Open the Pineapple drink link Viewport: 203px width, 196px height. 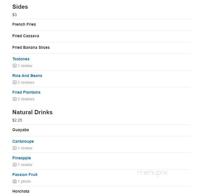[22, 158]
